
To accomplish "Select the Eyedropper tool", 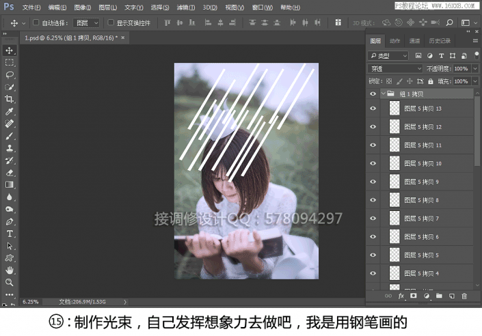I will tap(10, 111).
